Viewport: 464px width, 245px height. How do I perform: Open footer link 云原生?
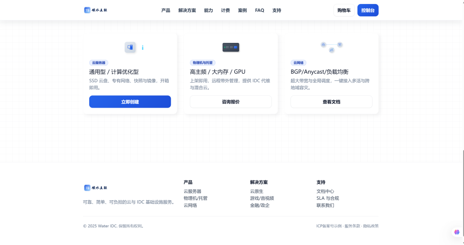click(x=256, y=191)
